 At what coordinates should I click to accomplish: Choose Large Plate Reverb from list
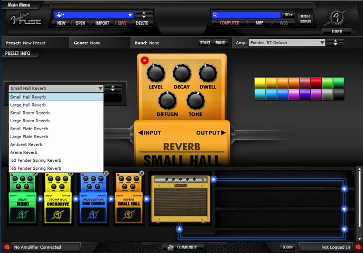(x=56, y=137)
